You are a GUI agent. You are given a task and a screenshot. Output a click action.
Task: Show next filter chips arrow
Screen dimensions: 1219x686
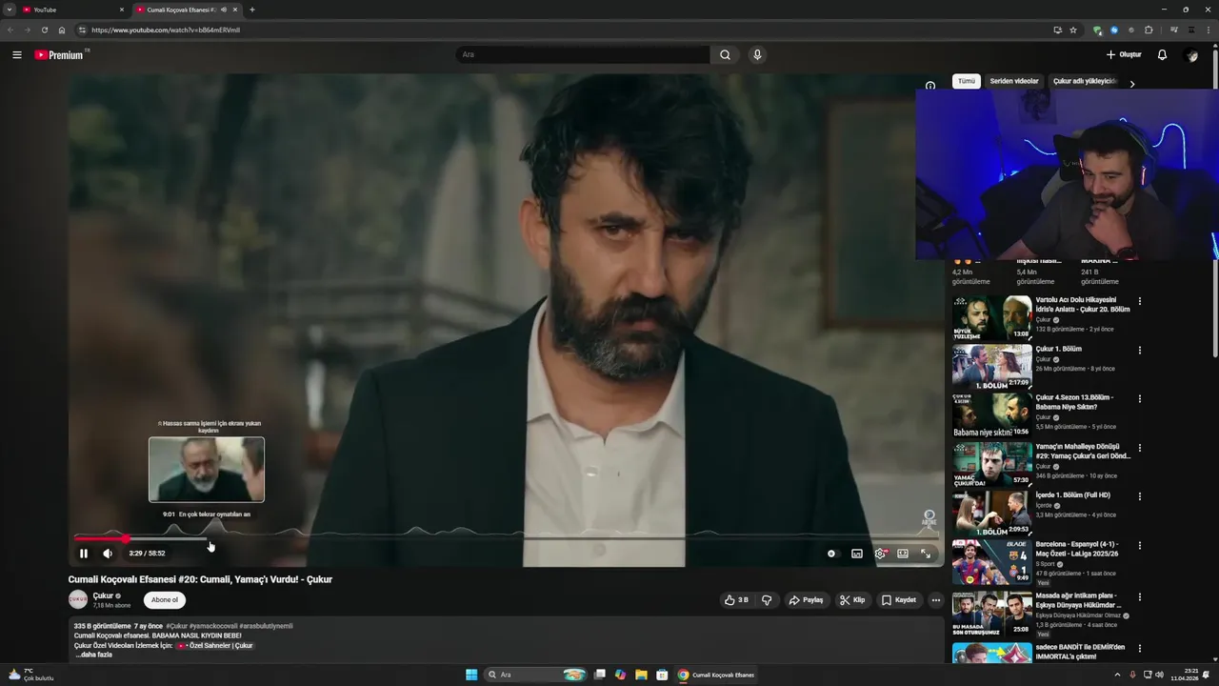(1131, 84)
